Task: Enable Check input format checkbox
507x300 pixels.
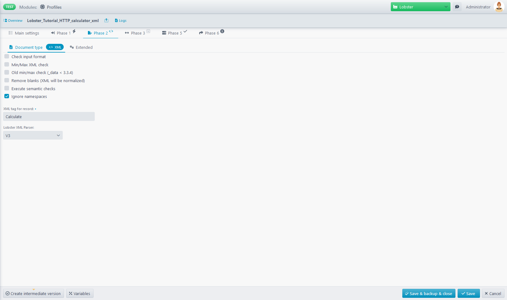Action: [x=7, y=57]
